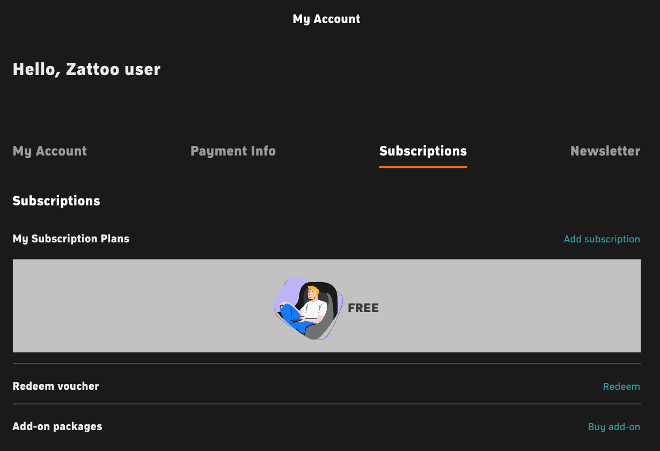Click the Hello, Zattoo user greeting

86,69
